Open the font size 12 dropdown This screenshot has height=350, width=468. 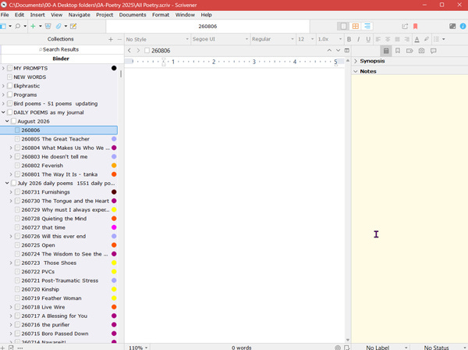[x=306, y=39]
